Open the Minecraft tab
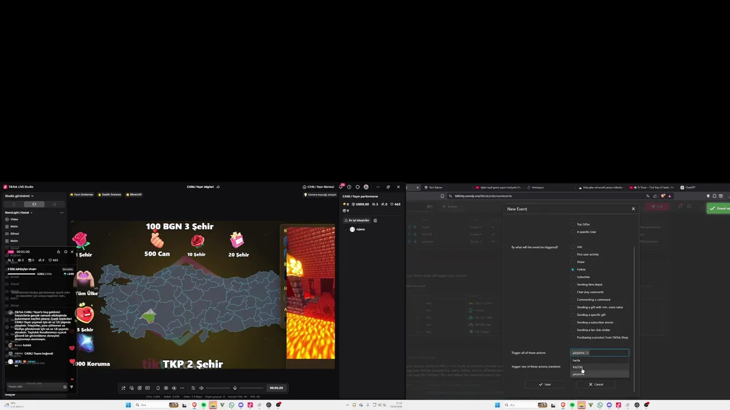 point(134,195)
